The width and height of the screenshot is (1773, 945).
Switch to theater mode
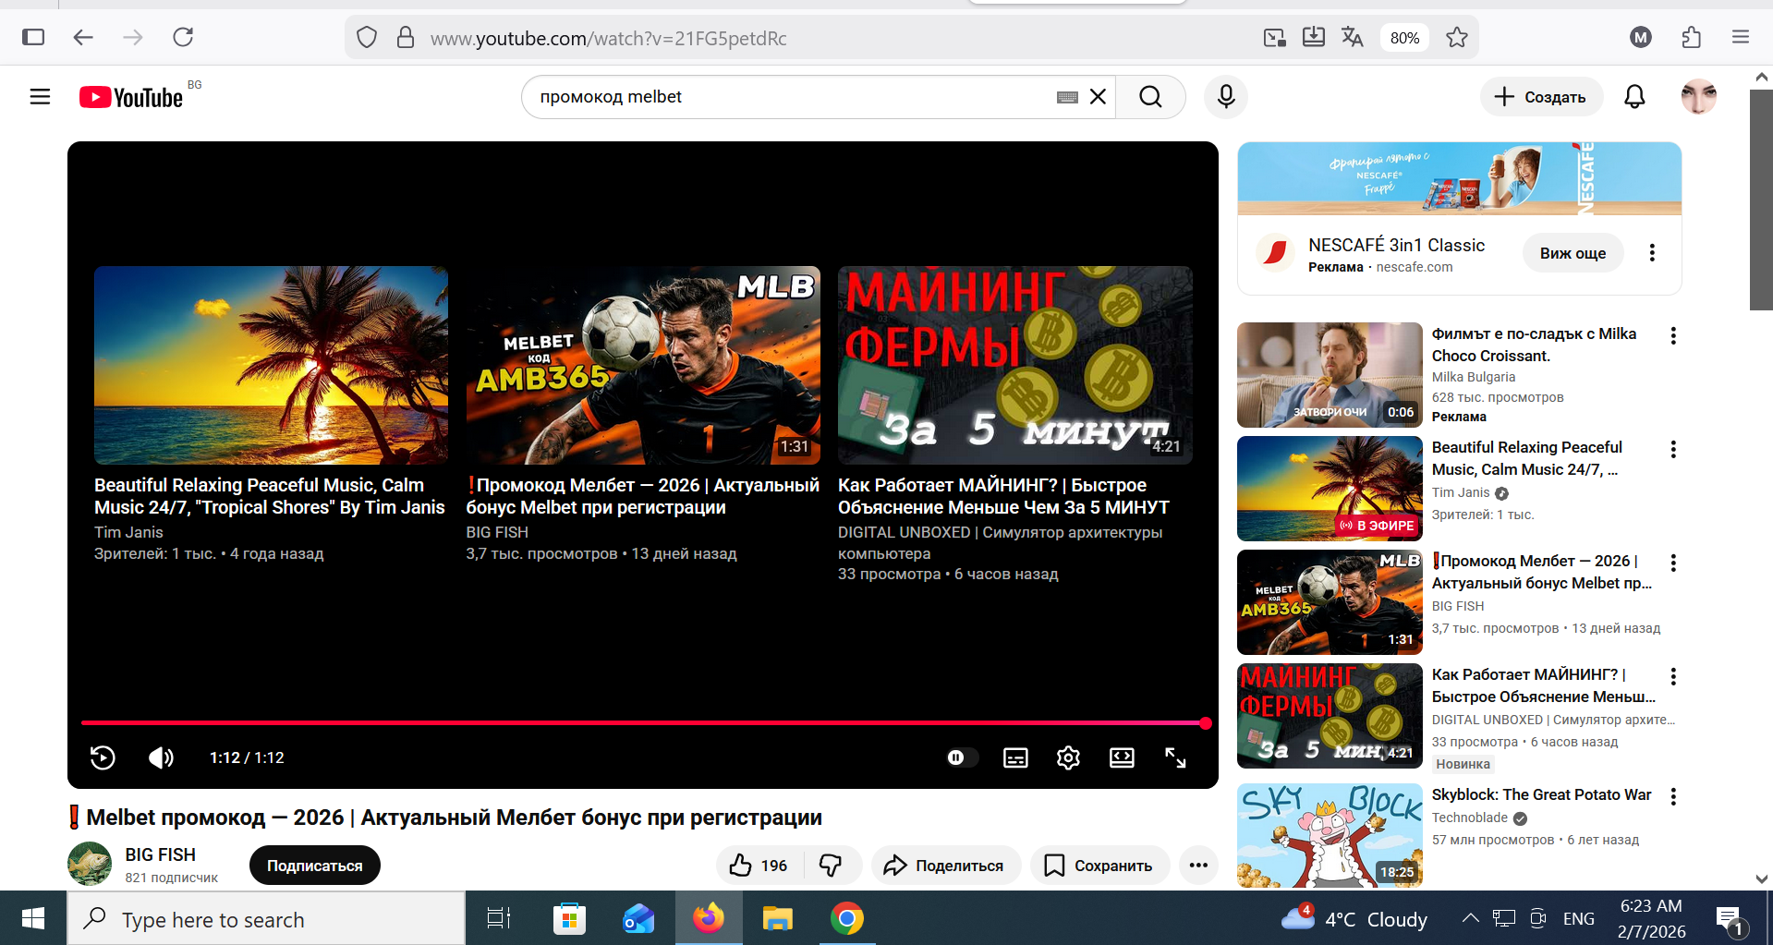point(1122,757)
